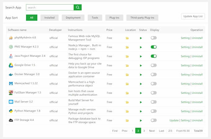Open phpMyAdmin location folder
Screen dimensions: 211x139
tap(127, 38)
